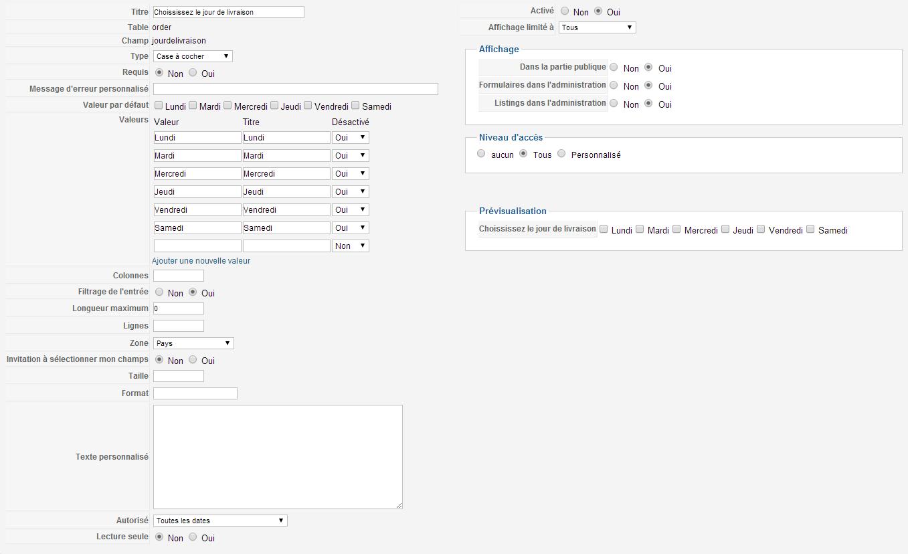Select Non for the Activé option
This screenshot has height=554, width=908.
565,11
